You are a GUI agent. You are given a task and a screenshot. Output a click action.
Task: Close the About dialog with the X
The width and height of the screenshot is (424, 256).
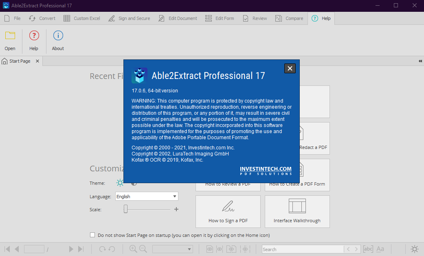tap(290, 68)
